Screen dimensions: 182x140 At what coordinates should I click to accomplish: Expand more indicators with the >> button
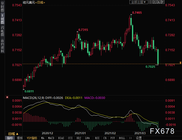tap(130, 138)
